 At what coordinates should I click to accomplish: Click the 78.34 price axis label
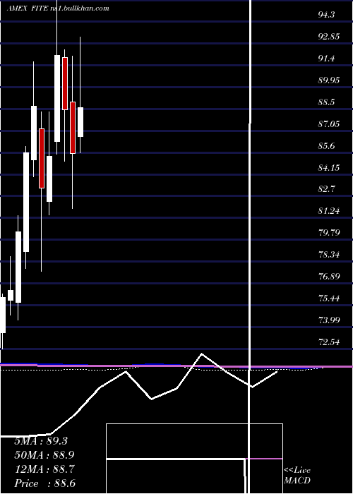pos(329,255)
